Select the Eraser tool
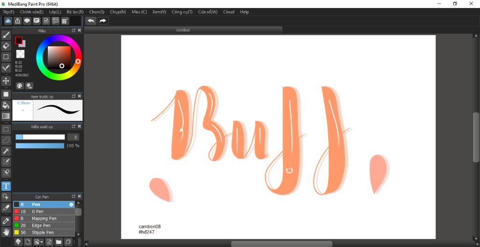The width and height of the screenshot is (480, 247). coord(6,46)
